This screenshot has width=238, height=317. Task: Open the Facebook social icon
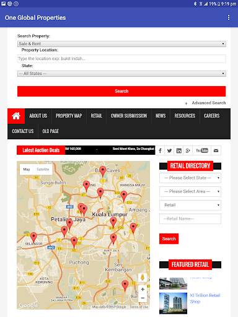click(x=160, y=150)
